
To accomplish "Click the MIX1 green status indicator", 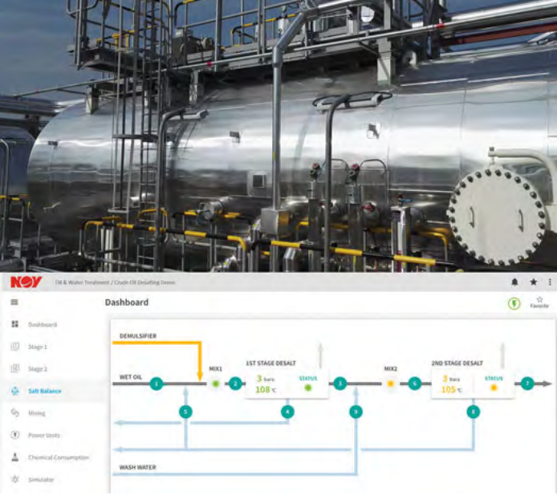I will (x=215, y=384).
